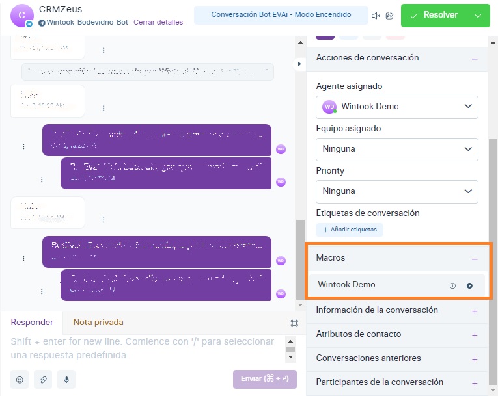The height and width of the screenshot is (396, 498).
Task: Collapse the Macros section
Action: [x=475, y=259]
